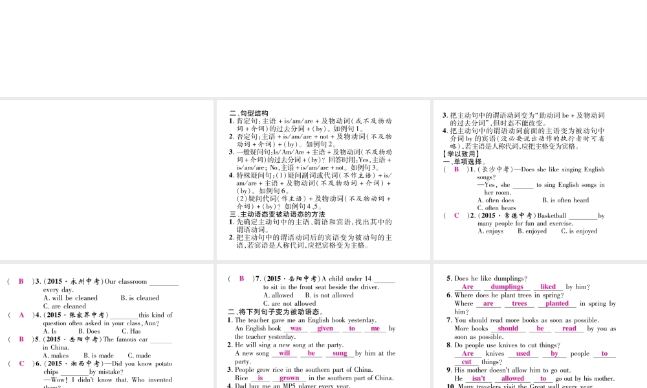Click sentence "2. He will sing a new song at the party."
647x388 pixels.
(285, 345)
